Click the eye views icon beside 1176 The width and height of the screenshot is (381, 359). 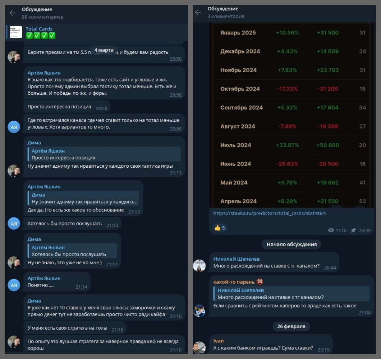pyautogui.click(x=331, y=230)
